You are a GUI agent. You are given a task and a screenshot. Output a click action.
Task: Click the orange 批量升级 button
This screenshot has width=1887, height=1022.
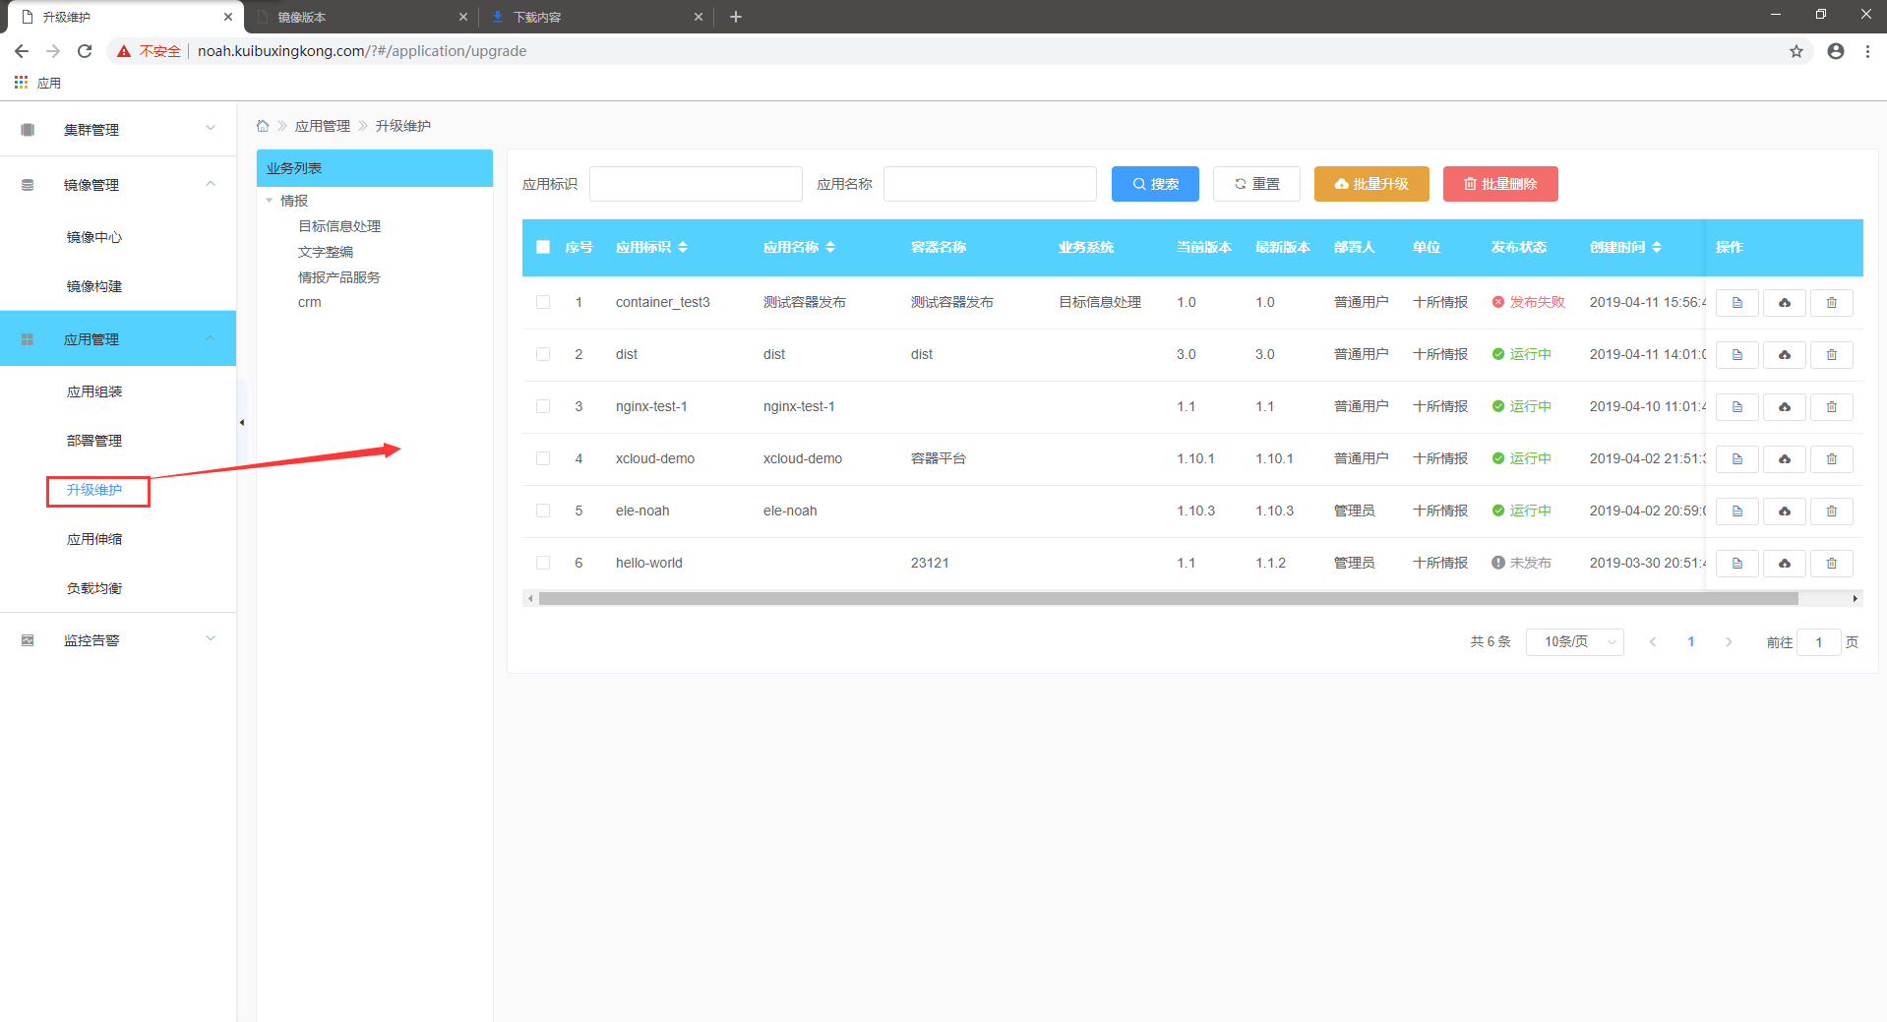(x=1371, y=184)
